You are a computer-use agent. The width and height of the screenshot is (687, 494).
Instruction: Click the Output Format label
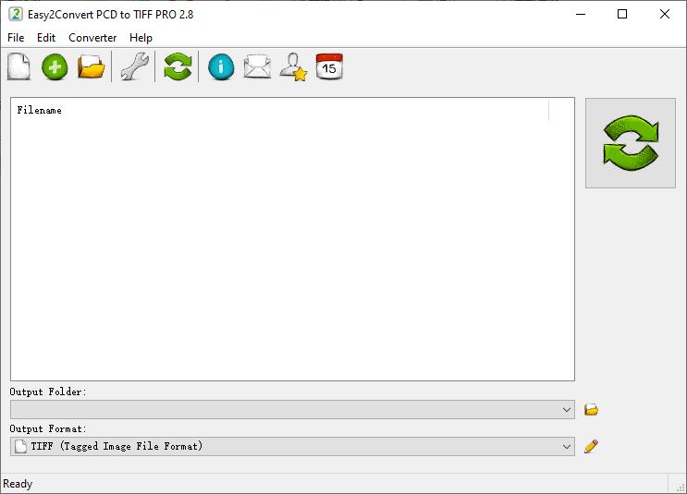coord(48,428)
